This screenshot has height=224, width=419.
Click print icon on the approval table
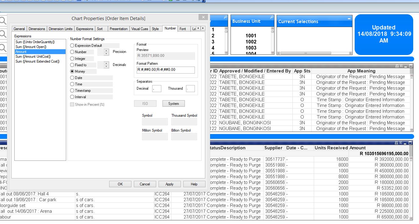(x=397, y=66)
